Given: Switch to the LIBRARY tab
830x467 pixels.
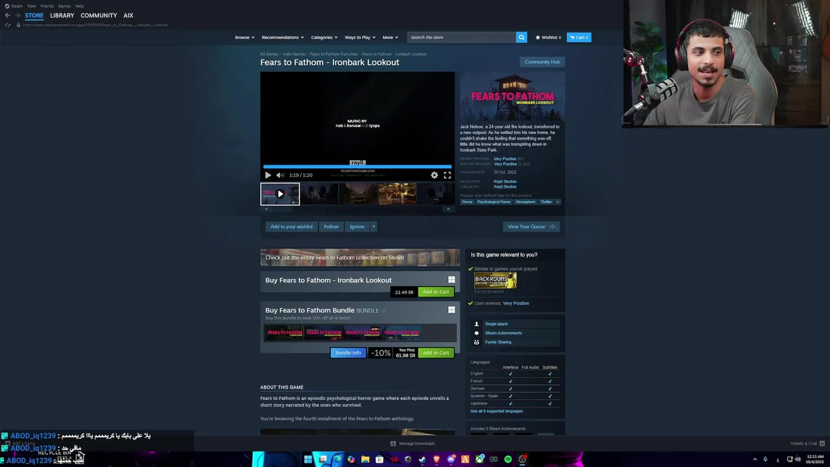Looking at the screenshot, I should point(62,16).
